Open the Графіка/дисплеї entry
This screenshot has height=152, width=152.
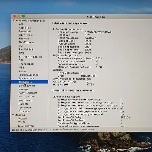[29, 75]
